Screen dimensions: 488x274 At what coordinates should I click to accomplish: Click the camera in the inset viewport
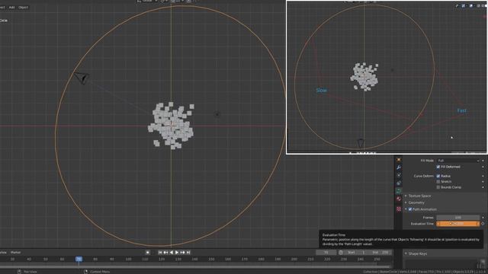point(361,143)
